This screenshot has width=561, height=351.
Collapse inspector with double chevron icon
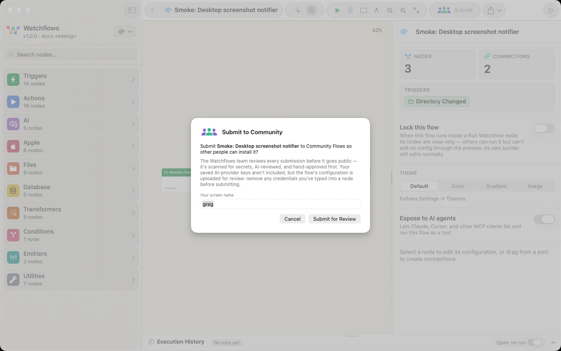click(x=550, y=11)
